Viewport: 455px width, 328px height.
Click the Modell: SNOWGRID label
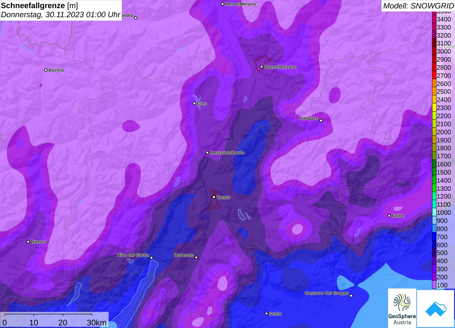click(x=418, y=6)
